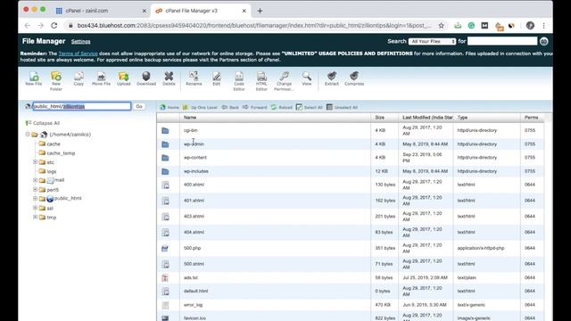Click the Delete toolbar icon
Screen dimensions: 571x321
point(169,78)
